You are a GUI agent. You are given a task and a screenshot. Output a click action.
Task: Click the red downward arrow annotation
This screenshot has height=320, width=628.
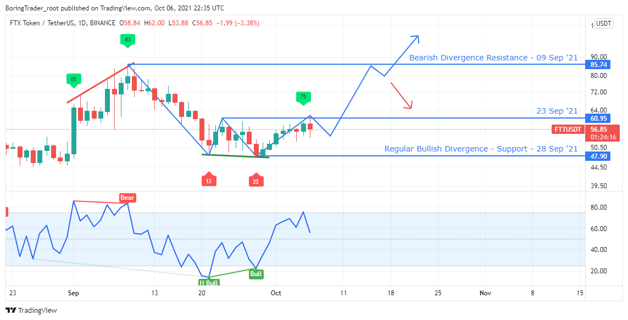point(402,96)
